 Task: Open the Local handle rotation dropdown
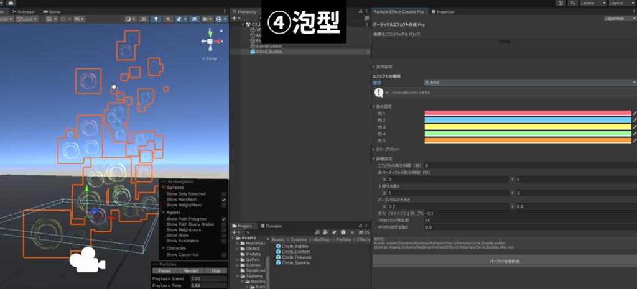(27, 19)
